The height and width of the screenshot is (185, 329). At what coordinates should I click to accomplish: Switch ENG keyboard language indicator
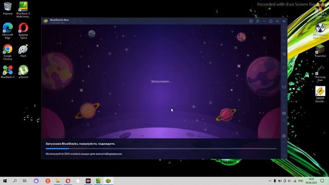tap(301, 181)
